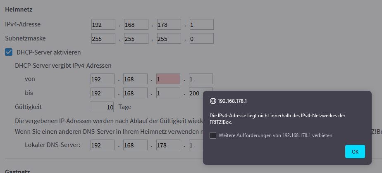This screenshot has height=173, width=382.
Task: Select the second octet 168 of the 'bis' address
Action: point(135,93)
